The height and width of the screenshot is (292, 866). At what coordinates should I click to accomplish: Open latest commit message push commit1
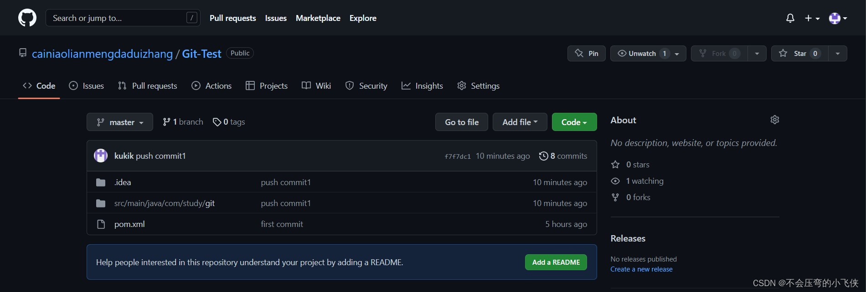coord(161,156)
